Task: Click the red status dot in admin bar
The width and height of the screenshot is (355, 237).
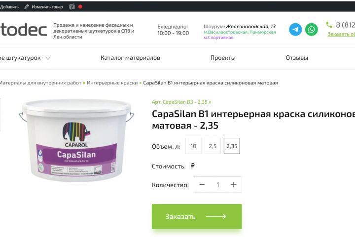Action: point(80,6)
